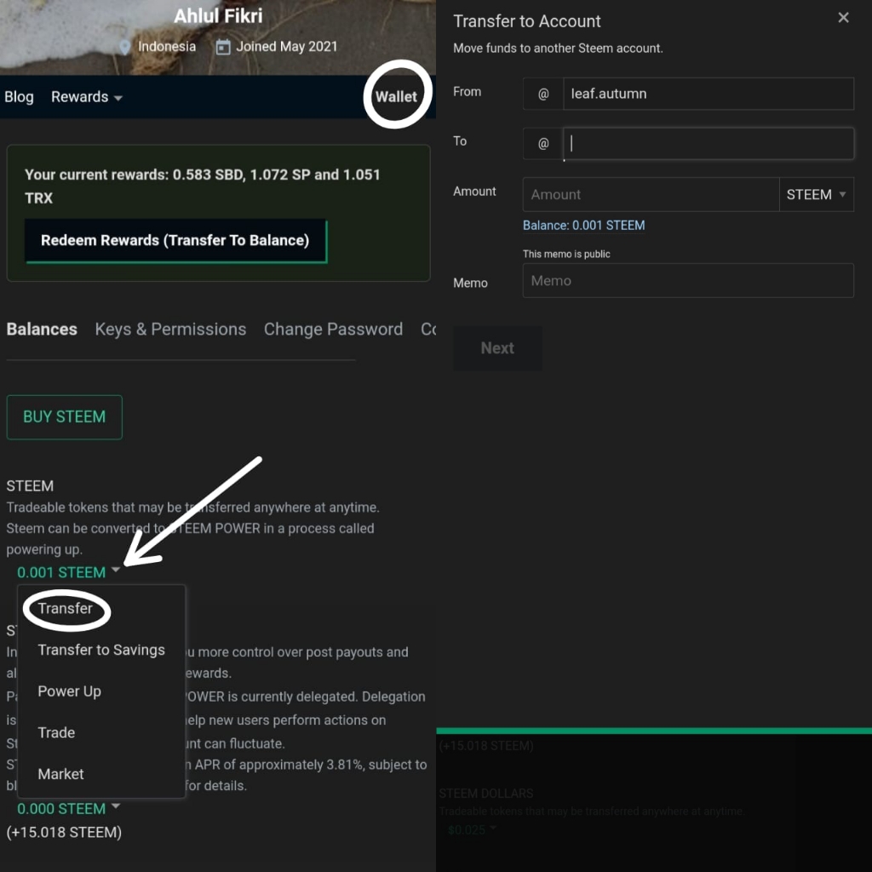This screenshot has width=872, height=872.
Task: Open Market from the dropdown menu
Action: [x=60, y=774]
